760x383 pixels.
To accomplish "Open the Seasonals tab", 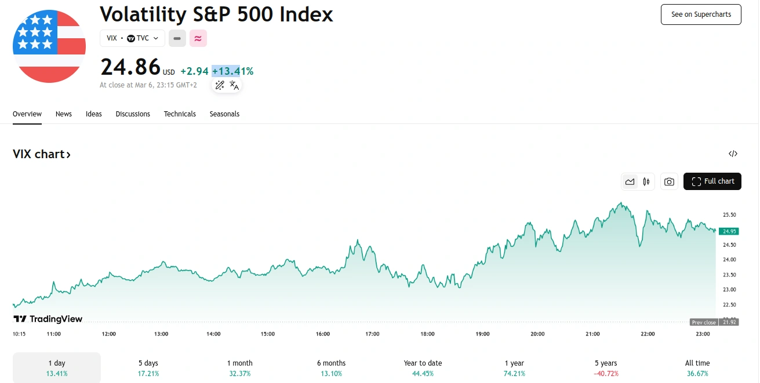I will (x=224, y=114).
